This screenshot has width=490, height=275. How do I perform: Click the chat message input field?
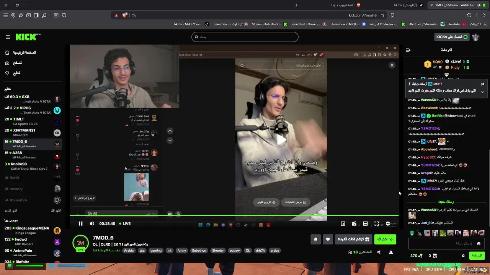pyautogui.click(x=446, y=244)
